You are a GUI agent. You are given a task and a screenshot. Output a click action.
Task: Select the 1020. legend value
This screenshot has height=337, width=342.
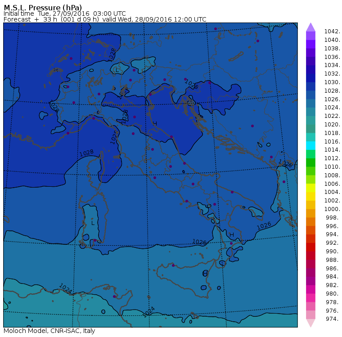332,125
